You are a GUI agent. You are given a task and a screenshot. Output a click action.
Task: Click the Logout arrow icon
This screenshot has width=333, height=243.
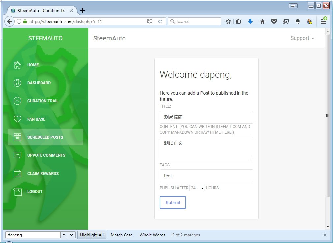tap(17, 191)
